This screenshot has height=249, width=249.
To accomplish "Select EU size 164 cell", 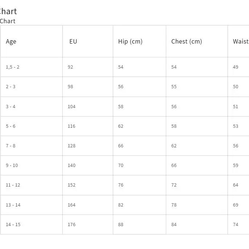I will click(88, 205).
